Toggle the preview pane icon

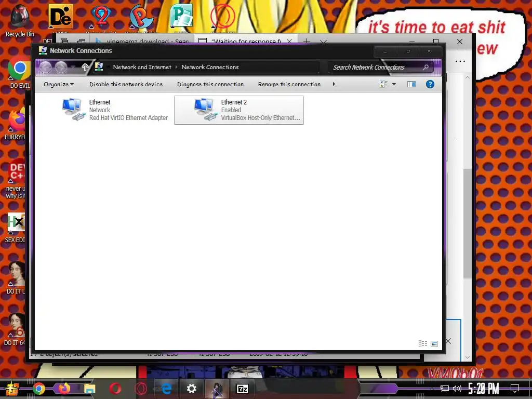pyautogui.click(x=411, y=84)
